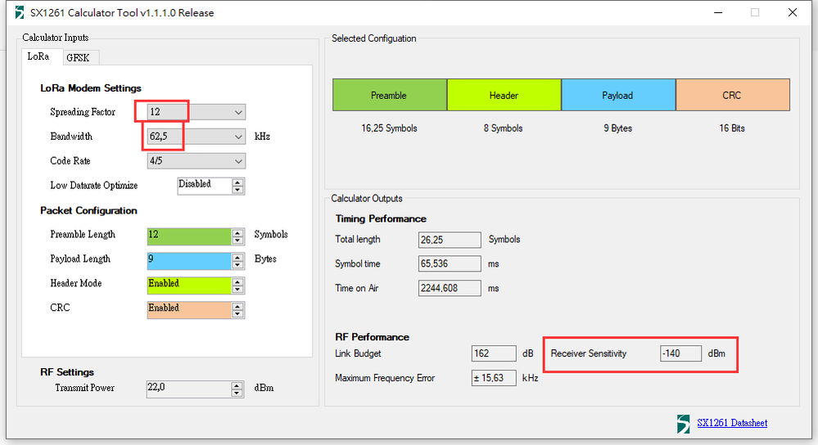Decrease Payload Length with down arrow
818x445 pixels.
point(238,264)
